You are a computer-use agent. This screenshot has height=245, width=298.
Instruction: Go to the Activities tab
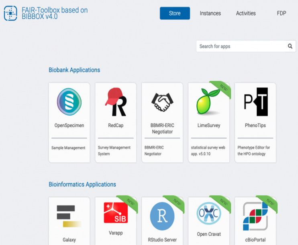coord(246,13)
